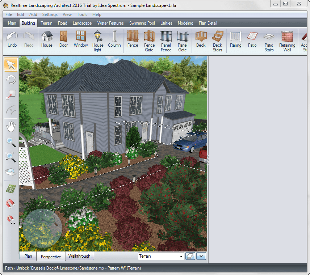Add Patio Stairs
The width and height of the screenshot is (310, 275).
tap(269, 41)
